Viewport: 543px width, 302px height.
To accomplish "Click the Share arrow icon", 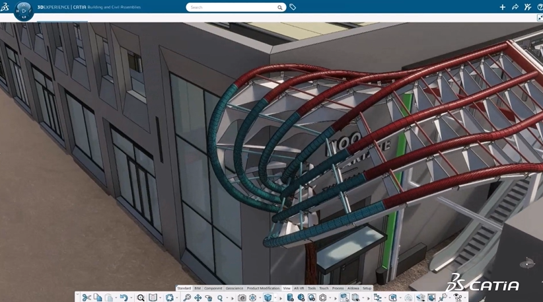I will (x=515, y=7).
